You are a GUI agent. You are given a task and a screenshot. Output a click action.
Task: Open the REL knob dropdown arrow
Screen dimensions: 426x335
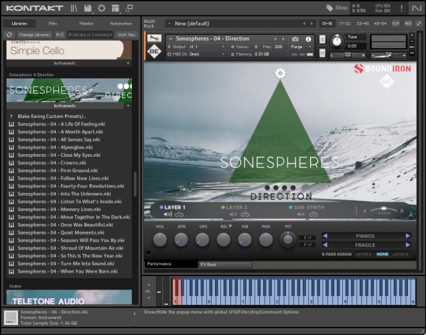coord(230,226)
